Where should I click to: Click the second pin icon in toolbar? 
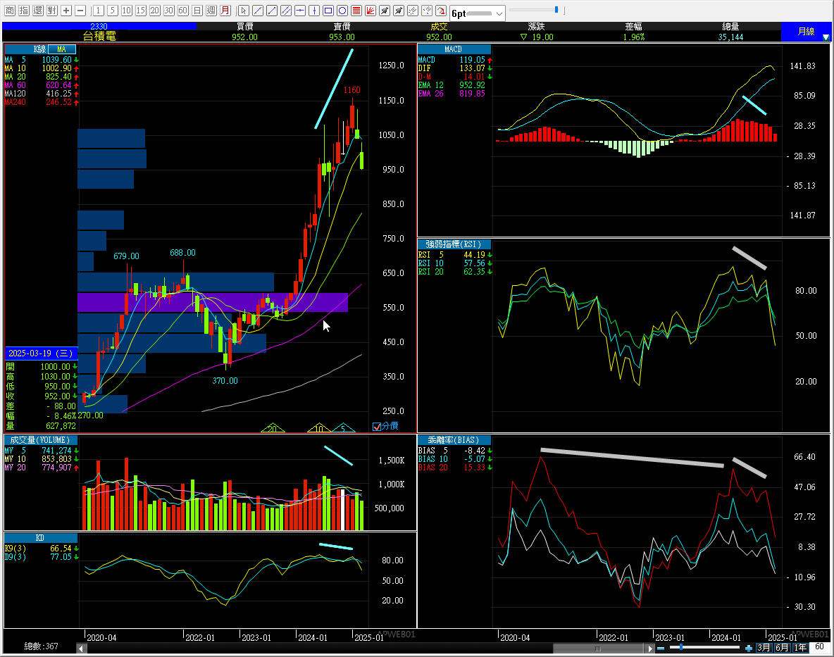click(399, 10)
